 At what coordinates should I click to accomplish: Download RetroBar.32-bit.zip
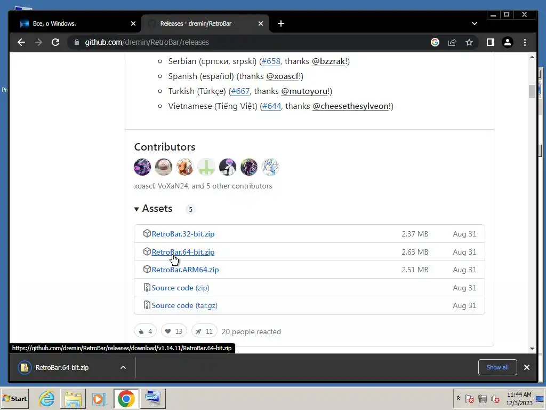click(x=183, y=234)
